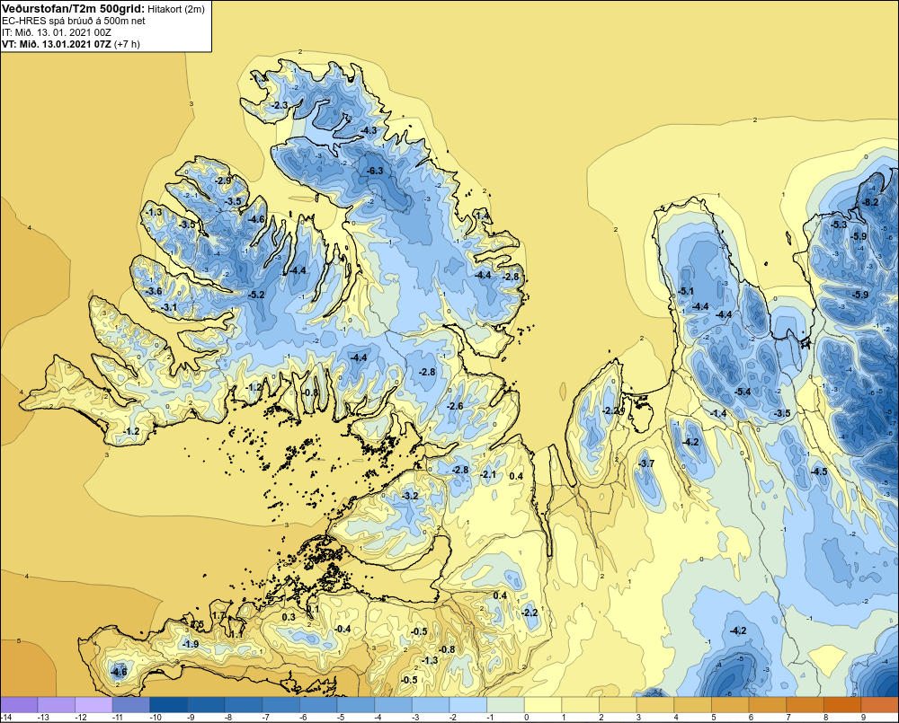Click the -5.2 temperature value on the map
The width and height of the screenshot is (899, 723).
256,295
